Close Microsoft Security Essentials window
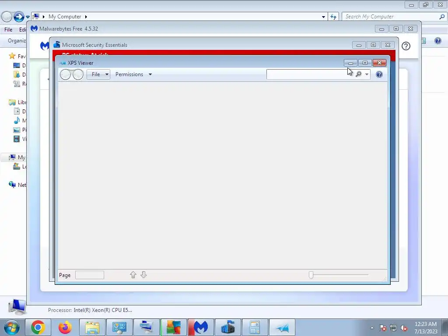Viewport: 448px width, 336px height. point(388,45)
